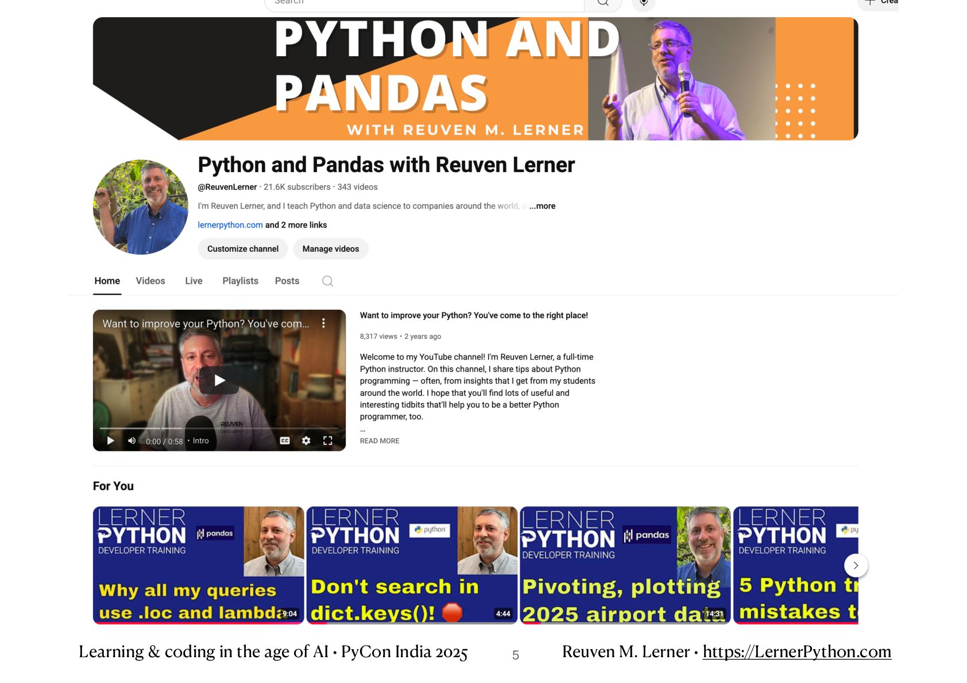The width and height of the screenshot is (967, 683).
Task: Open the Posts tab
Action: (287, 281)
